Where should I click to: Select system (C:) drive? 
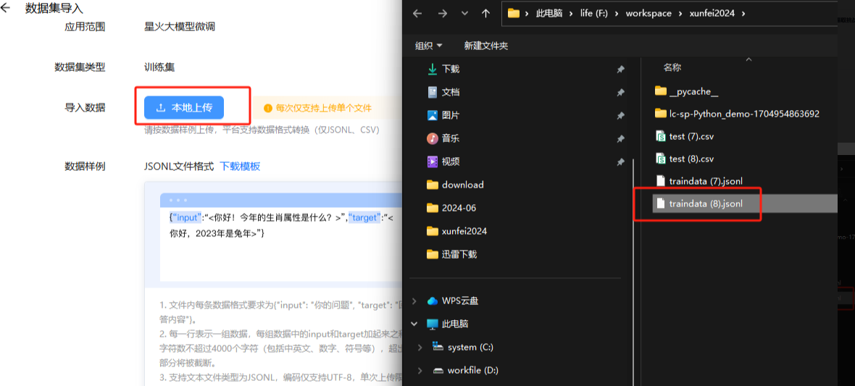[462, 348]
